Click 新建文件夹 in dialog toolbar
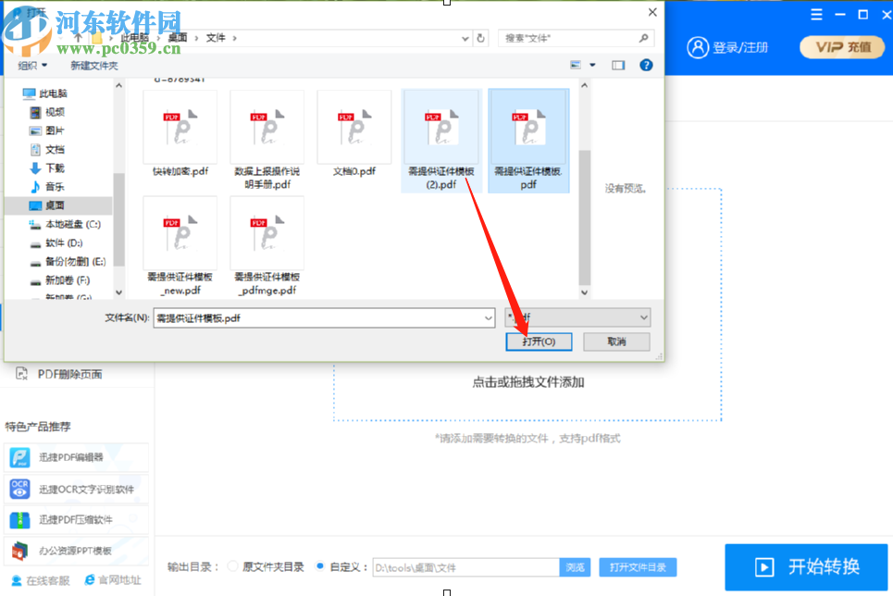This screenshot has height=596, width=893. click(94, 66)
